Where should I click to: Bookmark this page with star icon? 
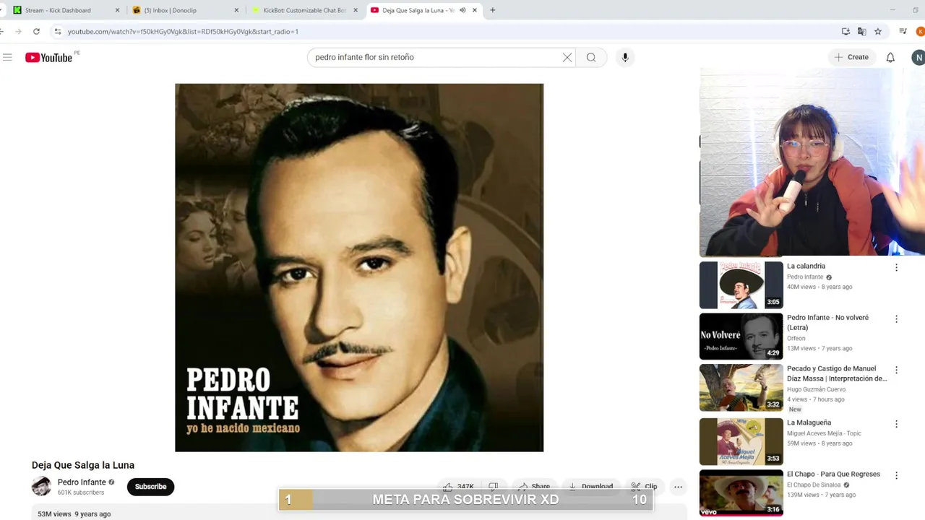pyautogui.click(x=878, y=31)
